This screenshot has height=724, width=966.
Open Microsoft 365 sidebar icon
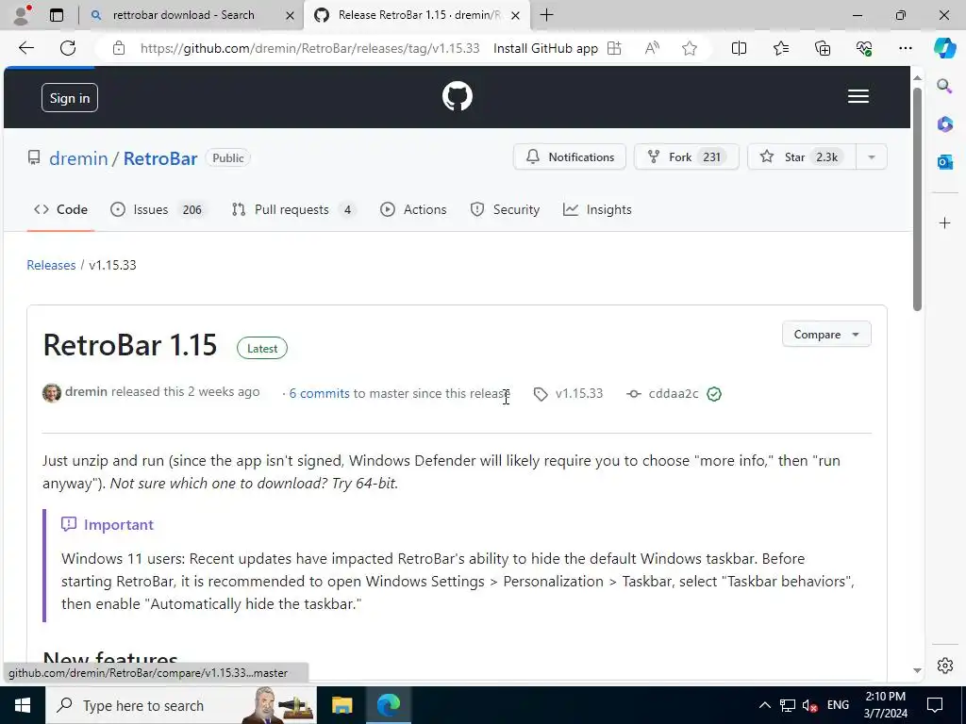click(944, 123)
